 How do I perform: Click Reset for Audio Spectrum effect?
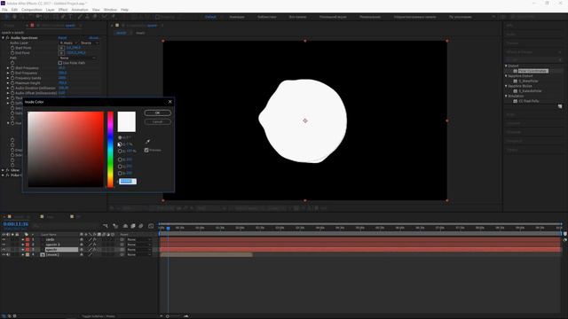click(x=62, y=37)
